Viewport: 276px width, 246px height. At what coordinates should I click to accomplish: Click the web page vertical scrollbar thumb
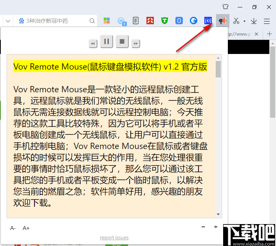click(x=272, y=82)
